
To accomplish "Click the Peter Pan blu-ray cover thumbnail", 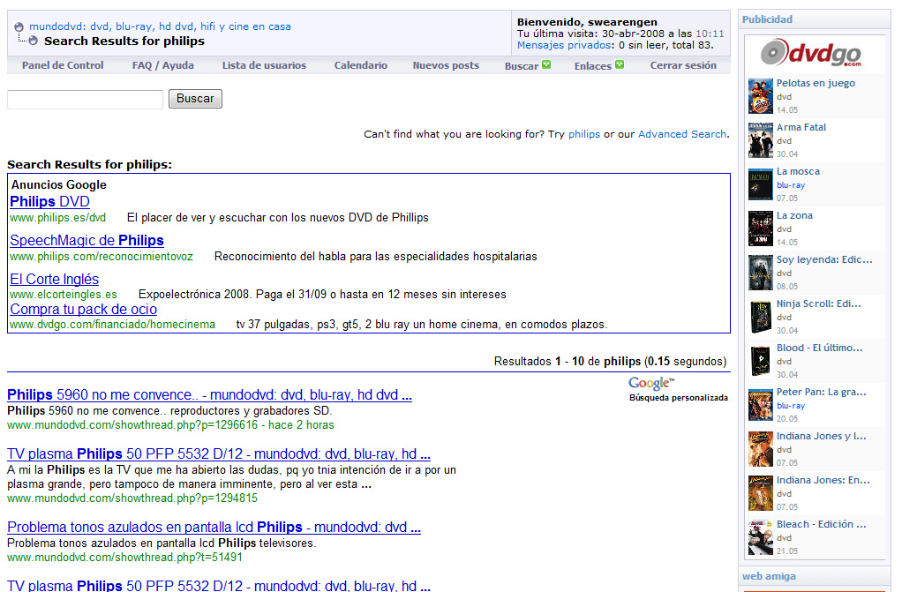I will pyautogui.click(x=761, y=405).
